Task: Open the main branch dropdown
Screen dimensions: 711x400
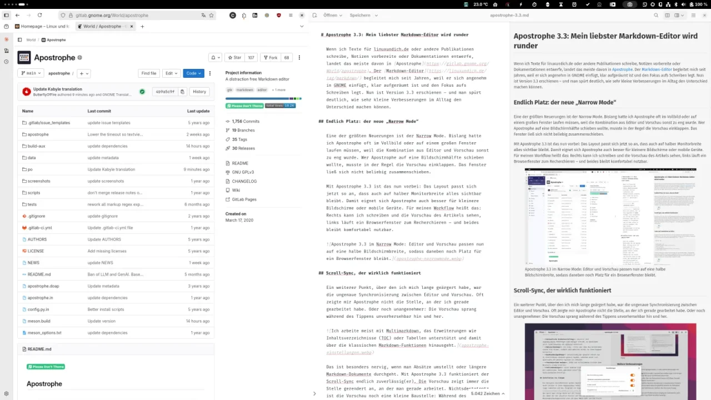Action: [x=31, y=73]
